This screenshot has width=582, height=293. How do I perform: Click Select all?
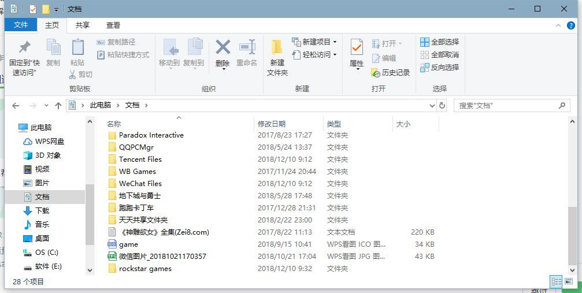(439, 42)
